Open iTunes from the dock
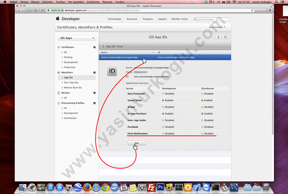 tap(50, 187)
